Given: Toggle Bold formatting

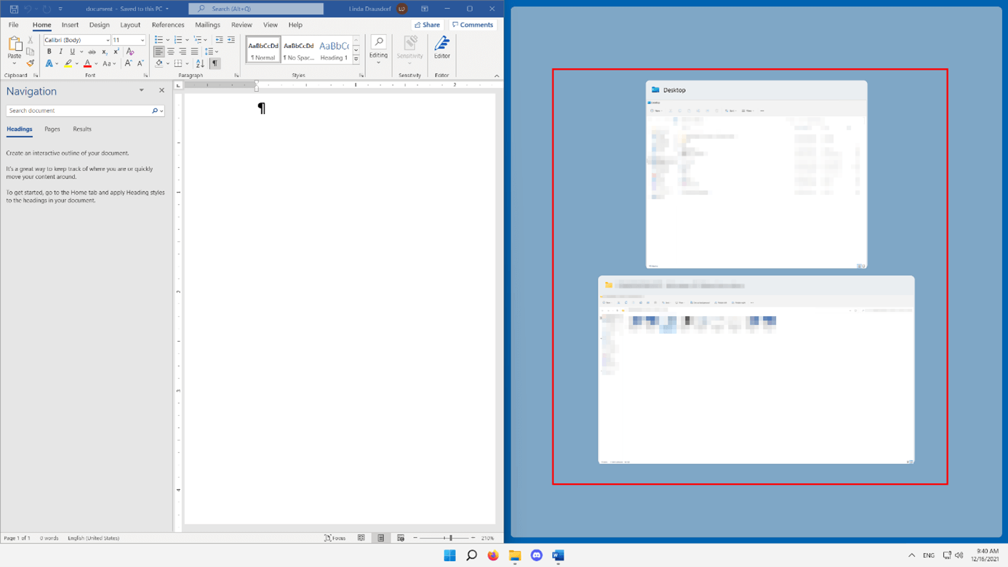Looking at the screenshot, I should tap(49, 52).
